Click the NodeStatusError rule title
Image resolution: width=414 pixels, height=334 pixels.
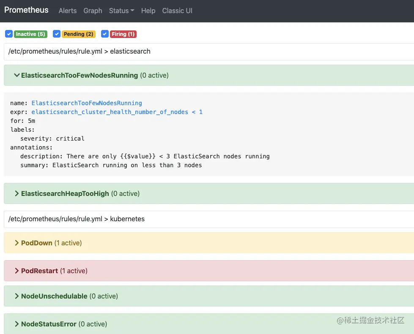click(49, 324)
